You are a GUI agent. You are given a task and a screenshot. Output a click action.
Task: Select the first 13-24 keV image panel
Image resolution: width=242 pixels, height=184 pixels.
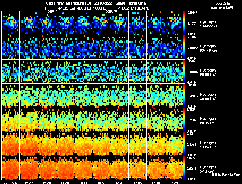coord(10,144)
